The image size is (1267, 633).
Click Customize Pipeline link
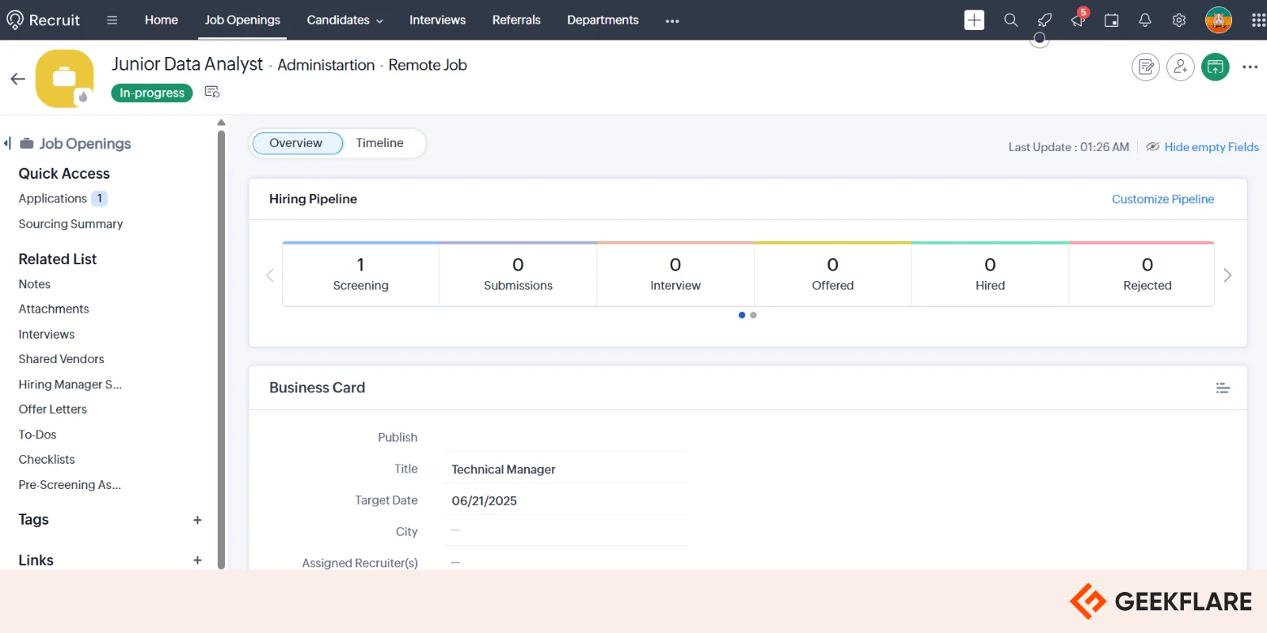[1162, 199]
